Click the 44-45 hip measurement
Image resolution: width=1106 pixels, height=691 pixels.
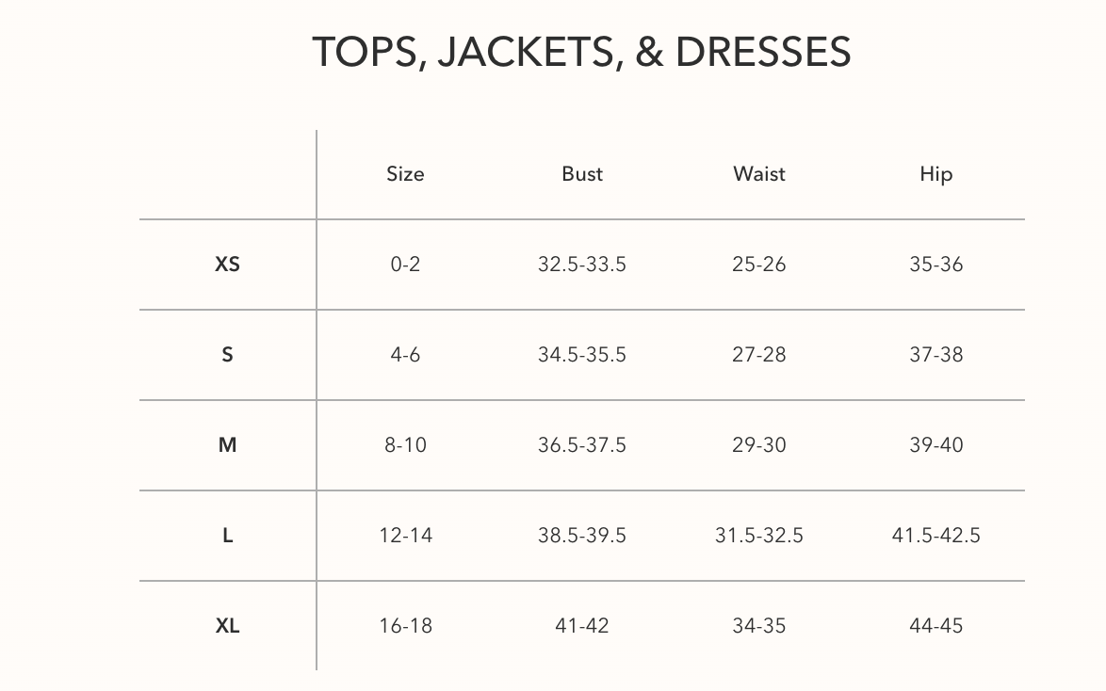coord(936,626)
